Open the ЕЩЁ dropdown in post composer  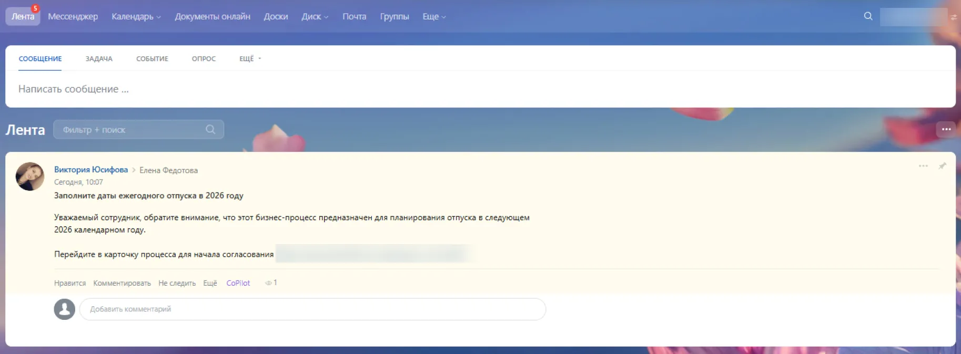click(x=250, y=59)
